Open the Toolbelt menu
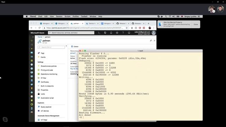 pos(84,17)
